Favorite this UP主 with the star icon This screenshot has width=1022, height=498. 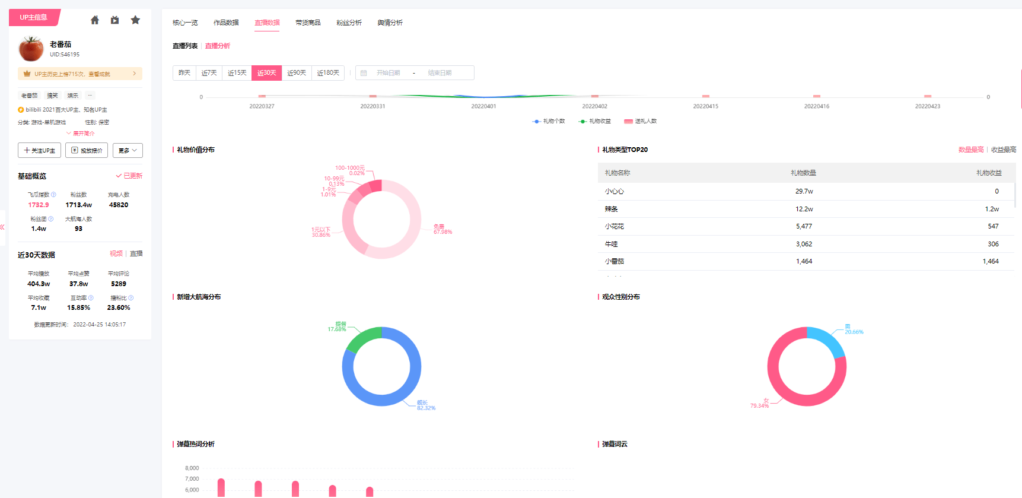point(135,20)
